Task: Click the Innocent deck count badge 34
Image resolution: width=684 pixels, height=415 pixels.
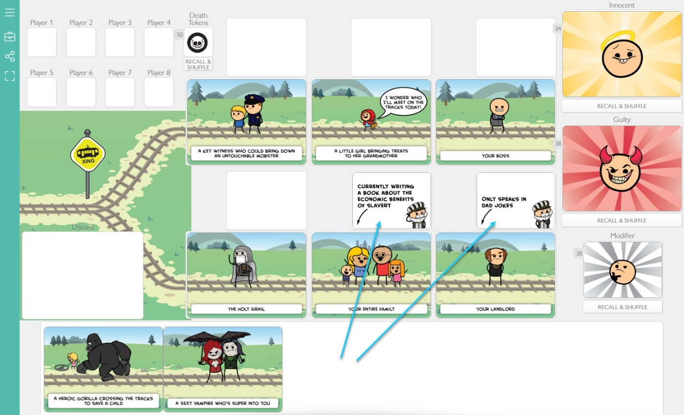Action: [x=558, y=29]
